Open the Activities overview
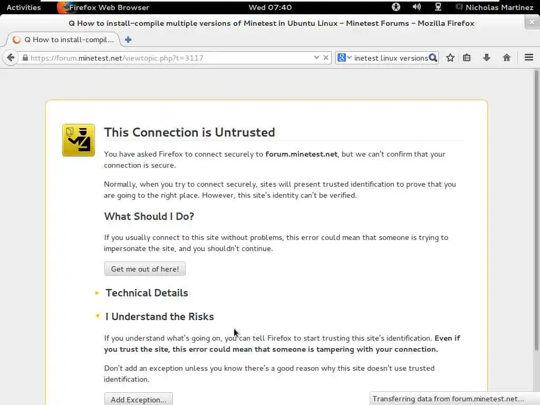The image size is (540, 405). [x=23, y=7]
